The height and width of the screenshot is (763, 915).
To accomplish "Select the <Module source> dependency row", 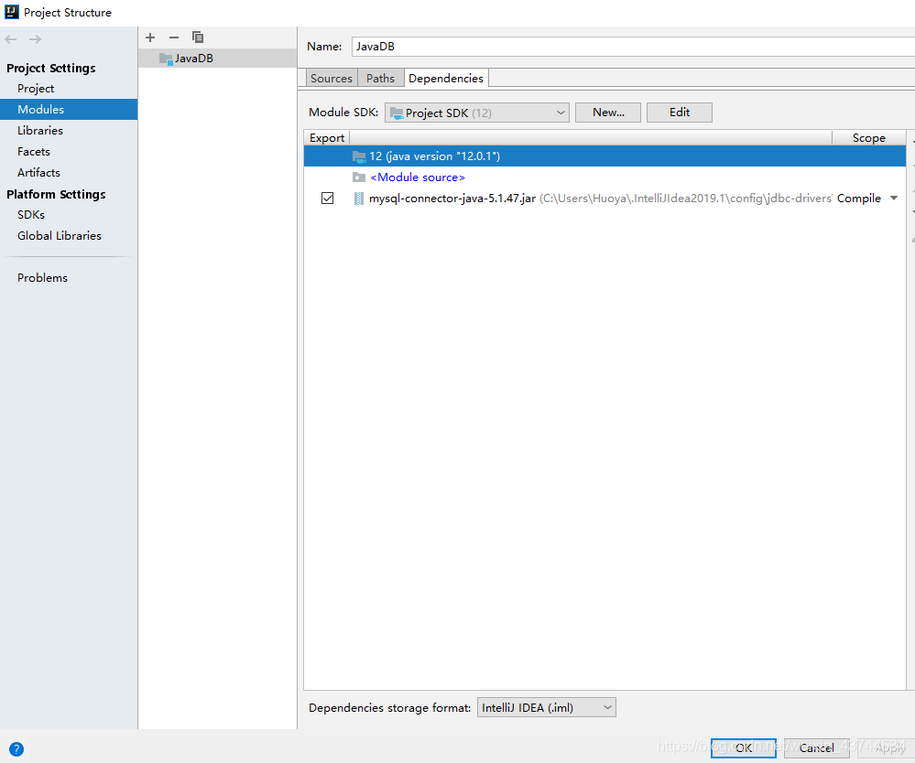I will (605, 177).
